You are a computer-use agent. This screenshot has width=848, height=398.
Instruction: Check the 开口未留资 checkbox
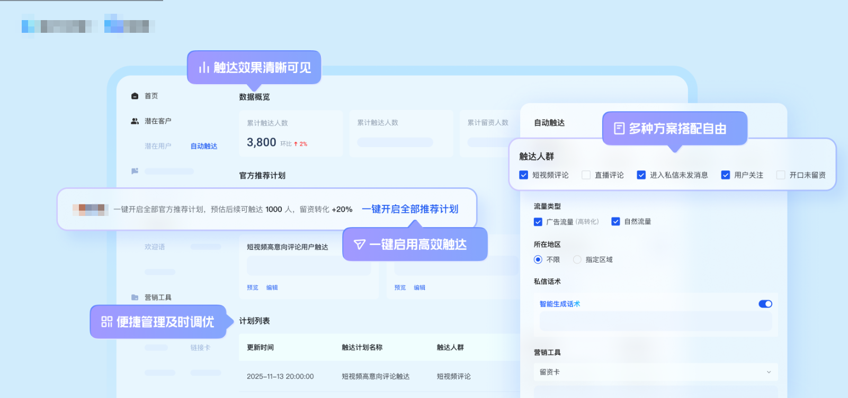[780, 175]
